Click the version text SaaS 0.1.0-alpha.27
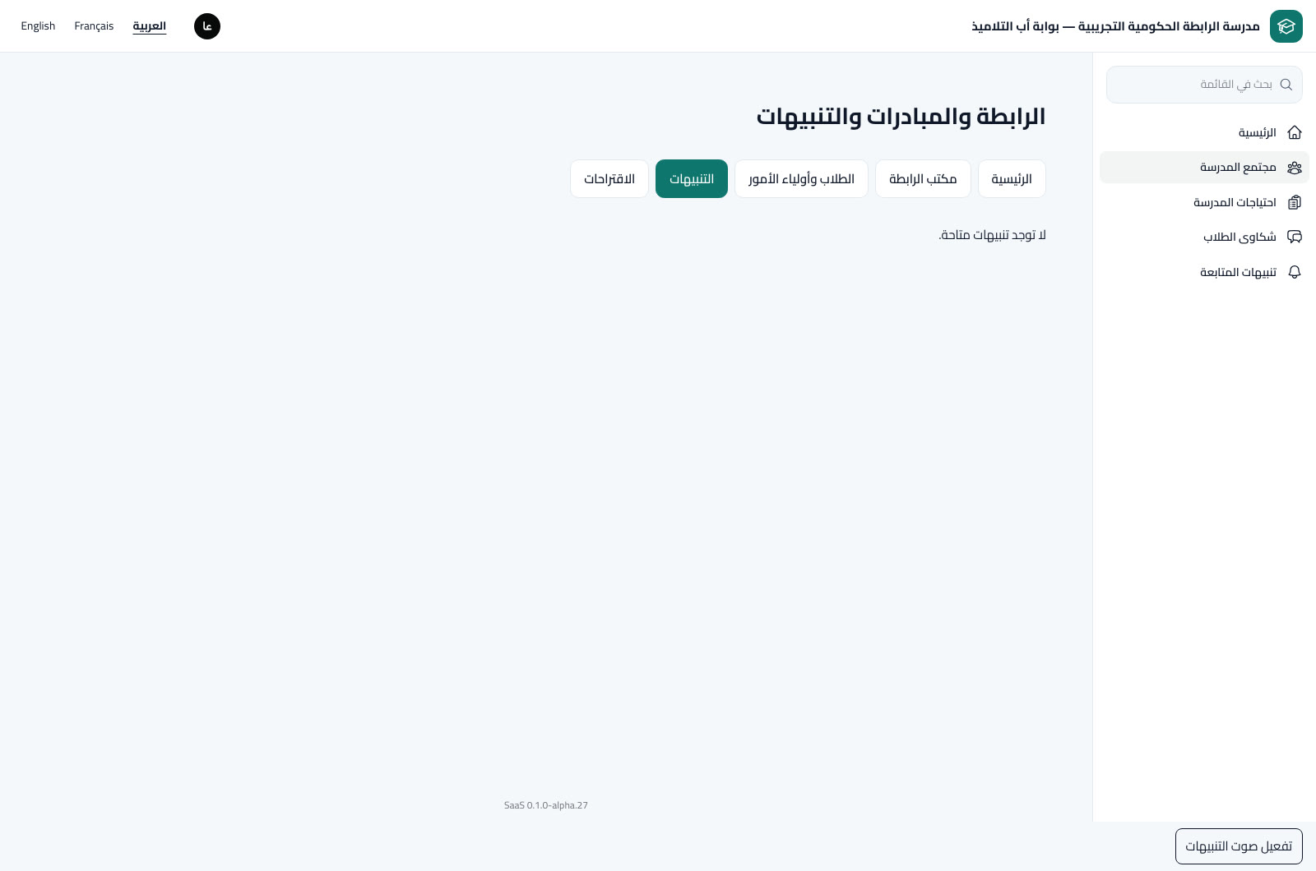Screen dimensions: 1316x871 (546, 805)
